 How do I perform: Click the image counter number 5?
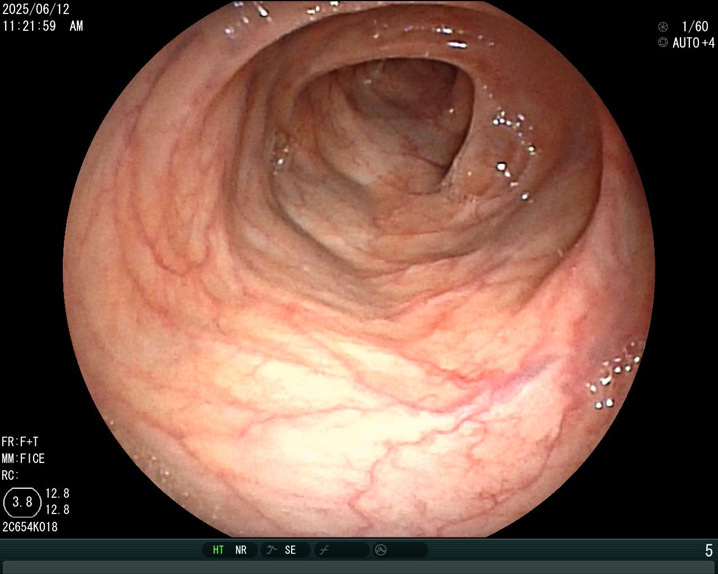pyautogui.click(x=709, y=550)
